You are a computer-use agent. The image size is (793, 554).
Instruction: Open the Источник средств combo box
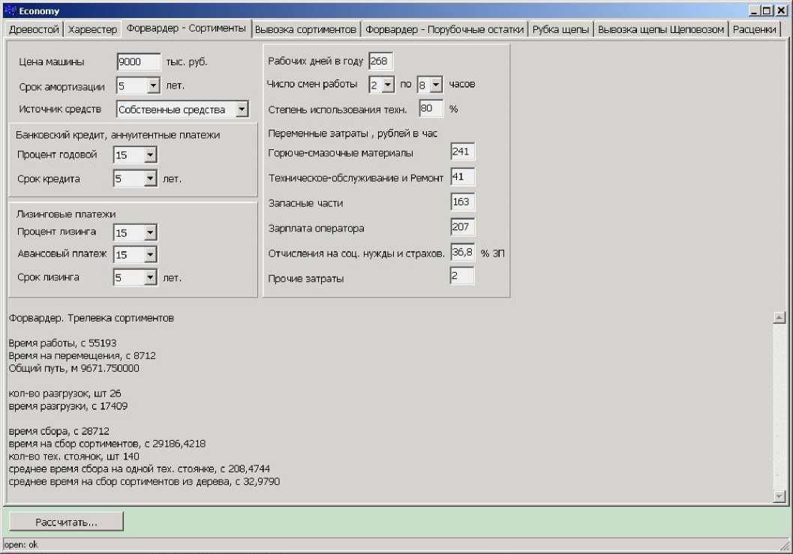click(x=241, y=109)
